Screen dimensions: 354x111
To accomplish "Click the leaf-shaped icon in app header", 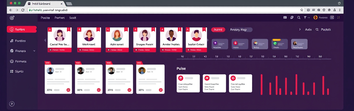I will pos(292,18).
